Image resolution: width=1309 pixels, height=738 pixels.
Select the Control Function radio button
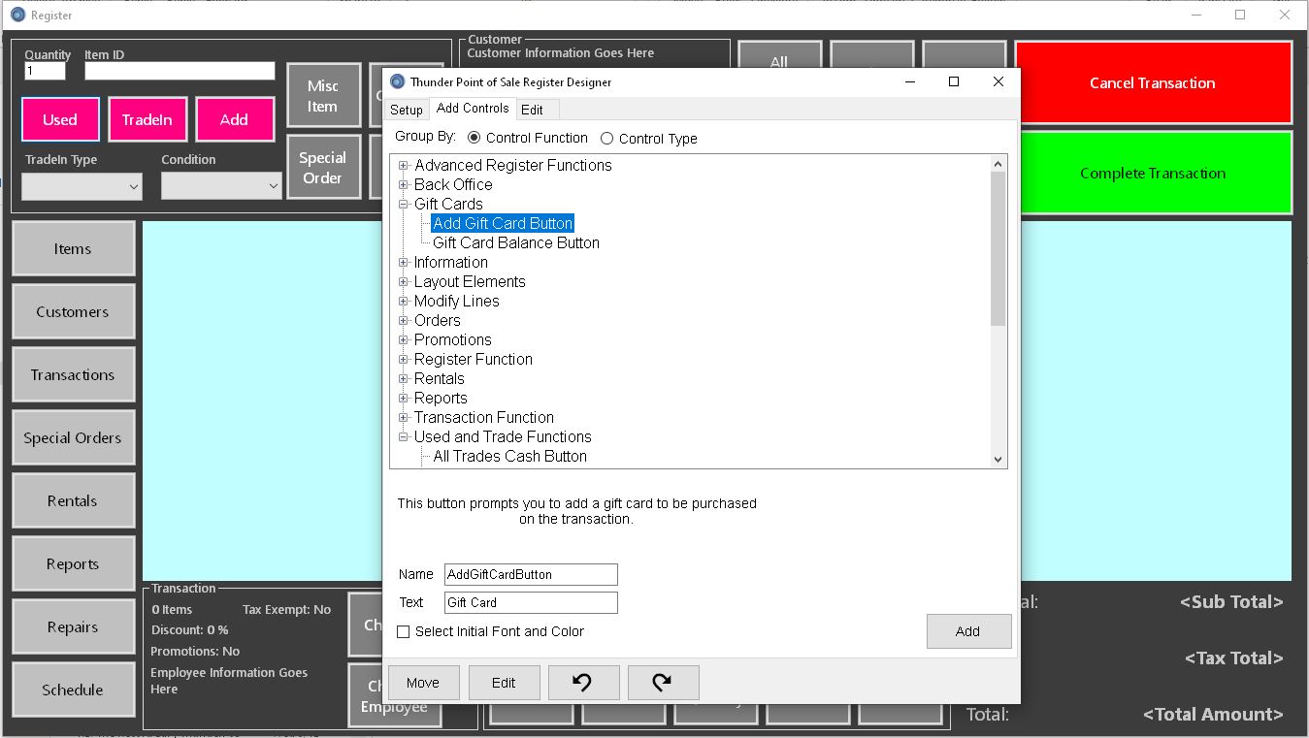coord(474,139)
